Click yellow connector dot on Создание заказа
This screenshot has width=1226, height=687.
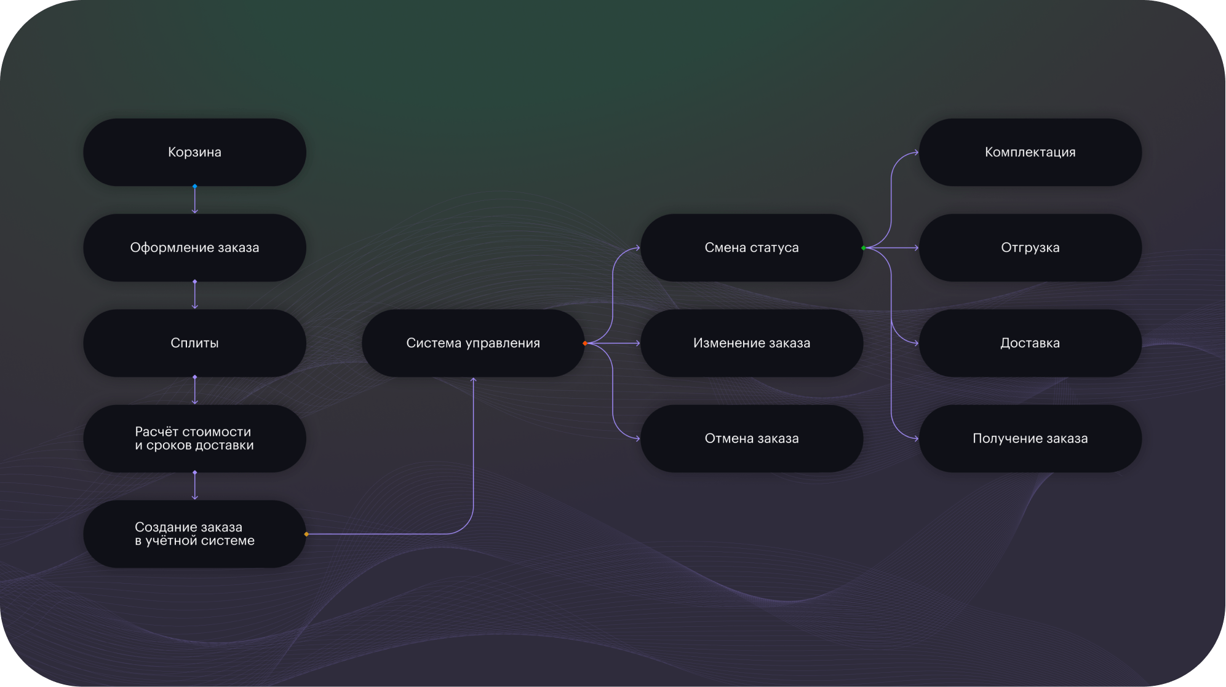click(x=306, y=534)
